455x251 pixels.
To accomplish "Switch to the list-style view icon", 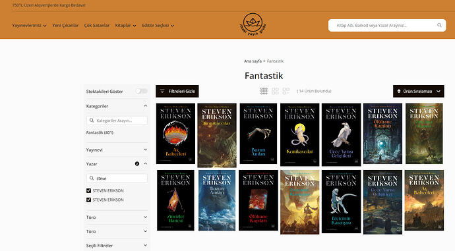I will click(286, 91).
